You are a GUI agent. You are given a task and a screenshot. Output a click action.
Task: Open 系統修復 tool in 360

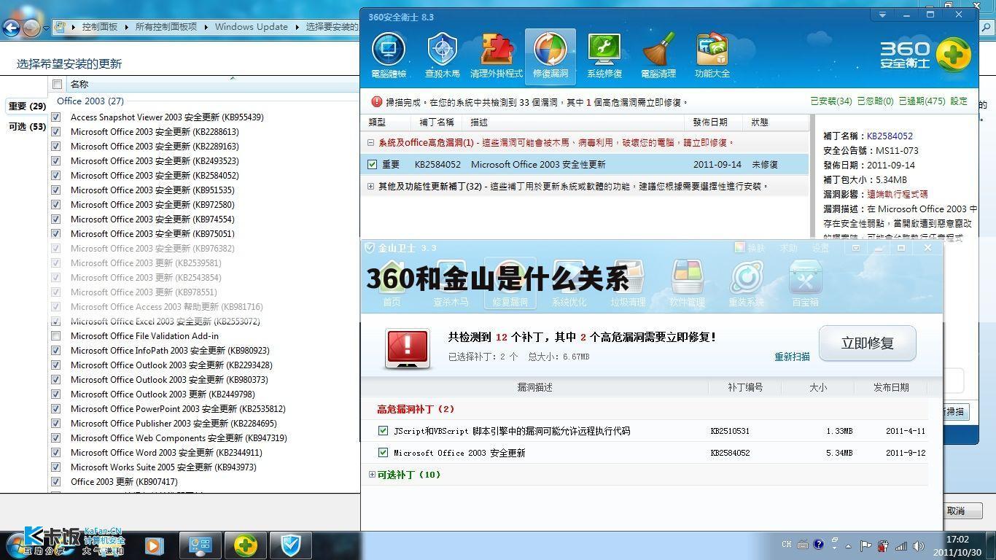[x=604, y=56]
